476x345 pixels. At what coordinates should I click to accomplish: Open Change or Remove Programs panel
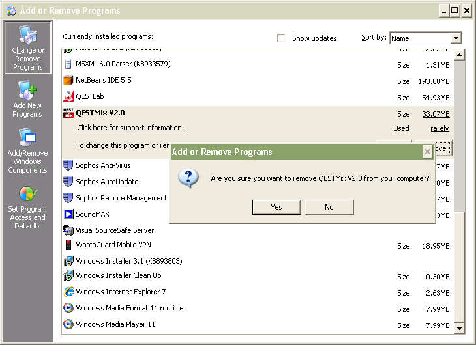(x=28, y=48)
